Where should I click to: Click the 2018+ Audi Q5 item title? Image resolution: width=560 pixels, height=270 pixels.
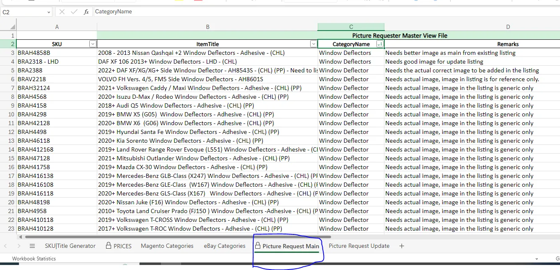[x=176, y=105]
